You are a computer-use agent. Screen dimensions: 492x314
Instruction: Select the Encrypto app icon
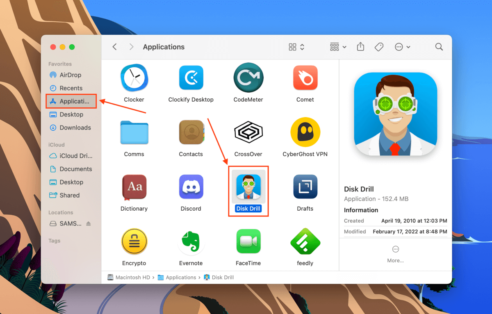(134, 241)
